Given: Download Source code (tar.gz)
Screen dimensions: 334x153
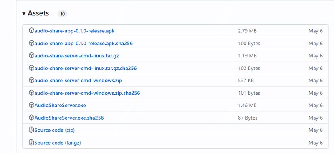Looking at the screenshot, I should pyautogui.click(x=58, y=143).
